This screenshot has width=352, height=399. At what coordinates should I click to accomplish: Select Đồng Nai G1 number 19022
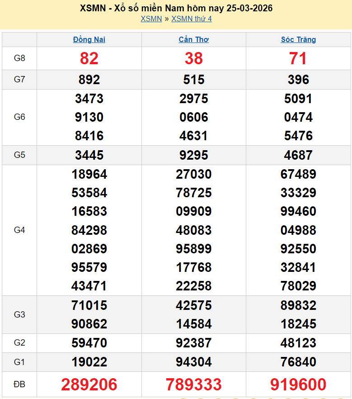click(x=89, y=362)
